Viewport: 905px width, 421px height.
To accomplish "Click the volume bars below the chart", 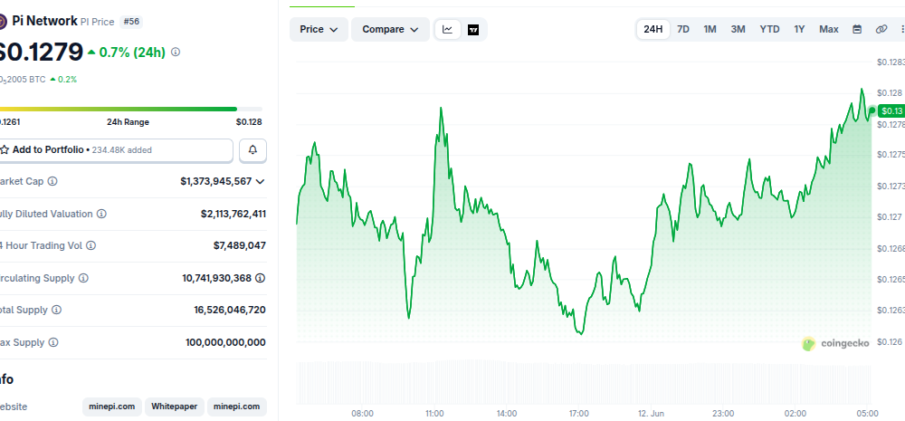I will tap(584, 382).
